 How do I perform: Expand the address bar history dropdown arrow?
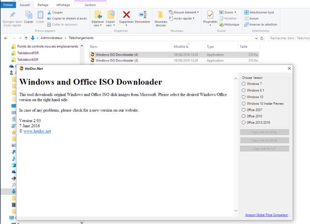click(x=256, y=39)
